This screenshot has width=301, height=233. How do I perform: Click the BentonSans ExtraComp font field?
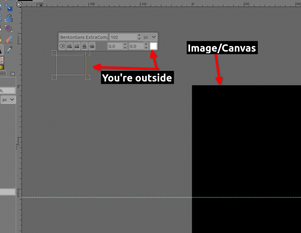click(84, 37)
